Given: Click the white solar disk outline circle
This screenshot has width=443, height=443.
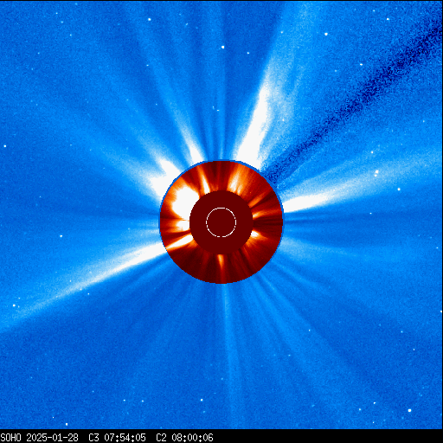Looking at the screenshot, I should [x=221, y=222].
